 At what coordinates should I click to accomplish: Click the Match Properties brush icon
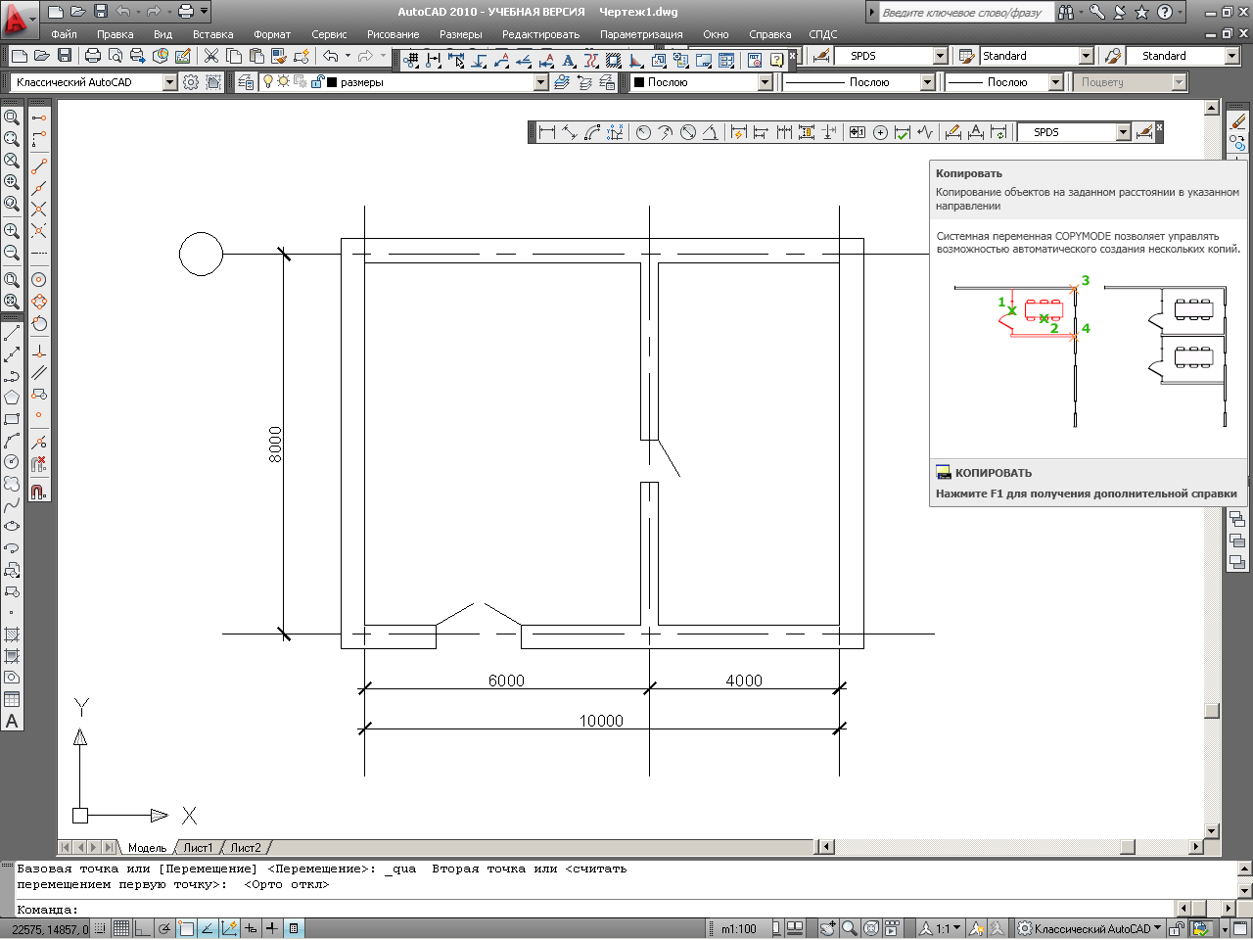[x=279, y=56]
